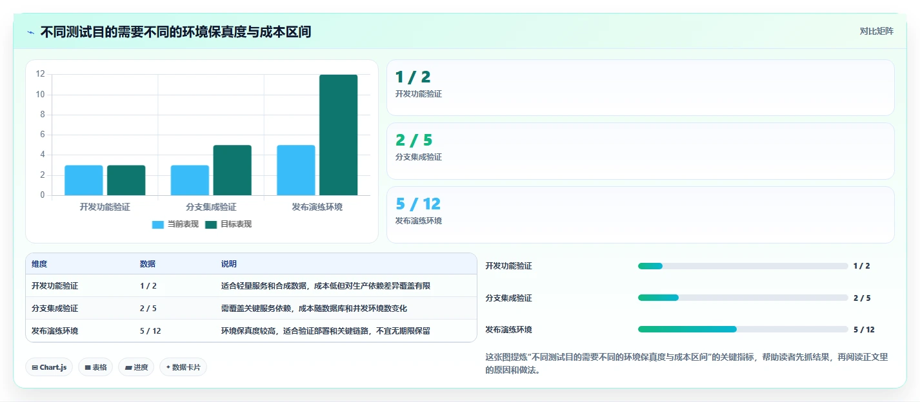
Task: Click the 分支集成验证 progress bar
Action: (x=743, y=298)
